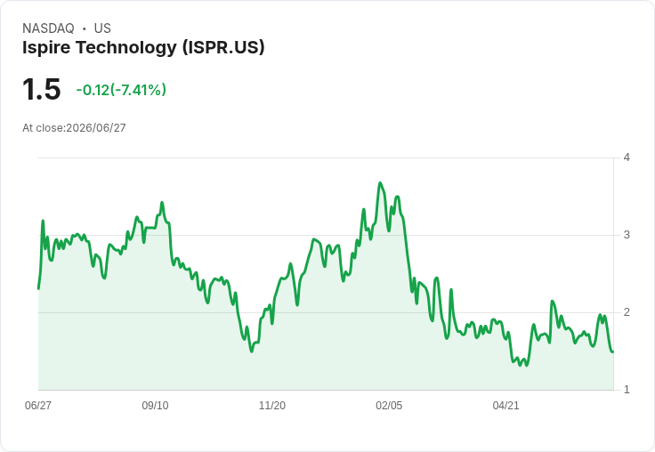Click the NASDAQ exchange label
Image resolution: width=655 pixels, height=452 pixels.
click(x=48, y=28)
